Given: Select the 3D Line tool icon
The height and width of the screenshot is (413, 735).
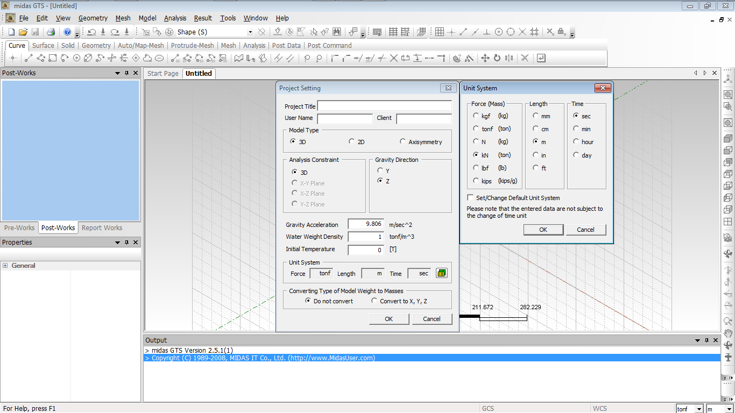Looking at the screenshot, I should [x=175, y=58].
